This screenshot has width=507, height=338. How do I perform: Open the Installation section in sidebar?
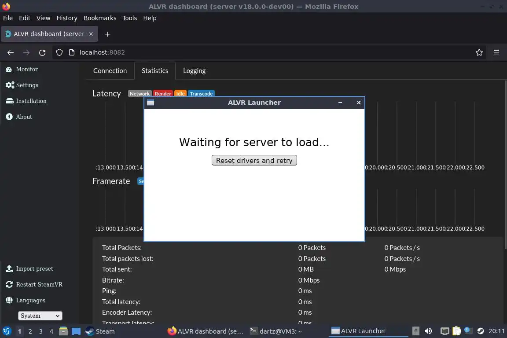click(x=26, y=101)
